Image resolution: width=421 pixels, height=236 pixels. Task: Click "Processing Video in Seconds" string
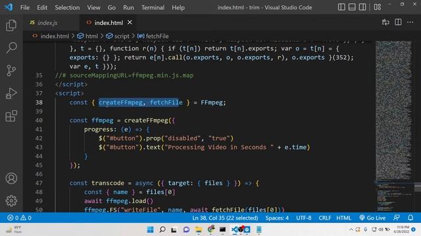[217, 147]
